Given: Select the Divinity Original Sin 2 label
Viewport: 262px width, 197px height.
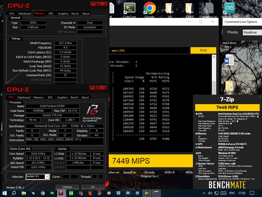Looking at the screenshot, I should click(149, 174).
